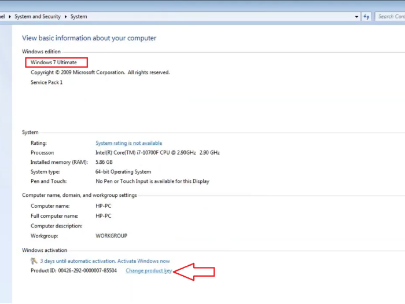Click the Computer description label

pos(57,226)
